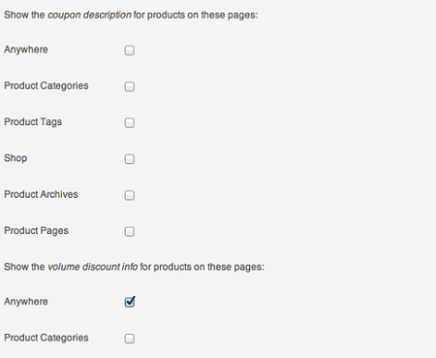The height and width of the screenshot is (358, 436).
Task: Click the Product Archives label
Action: click(41, 194)
